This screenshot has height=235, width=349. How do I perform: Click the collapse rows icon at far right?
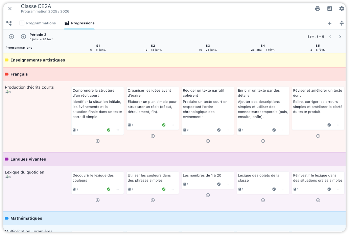coord(342,23)
